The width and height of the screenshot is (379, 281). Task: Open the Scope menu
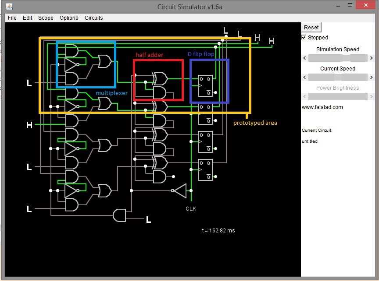[46, 18]
